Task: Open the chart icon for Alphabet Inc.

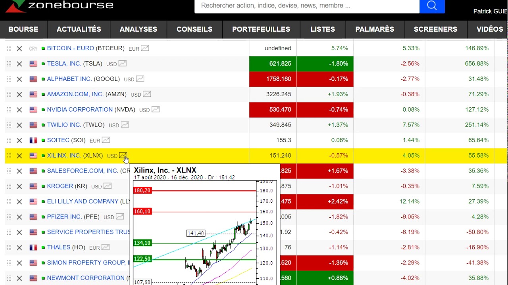Action: click(x=140, y=79)
